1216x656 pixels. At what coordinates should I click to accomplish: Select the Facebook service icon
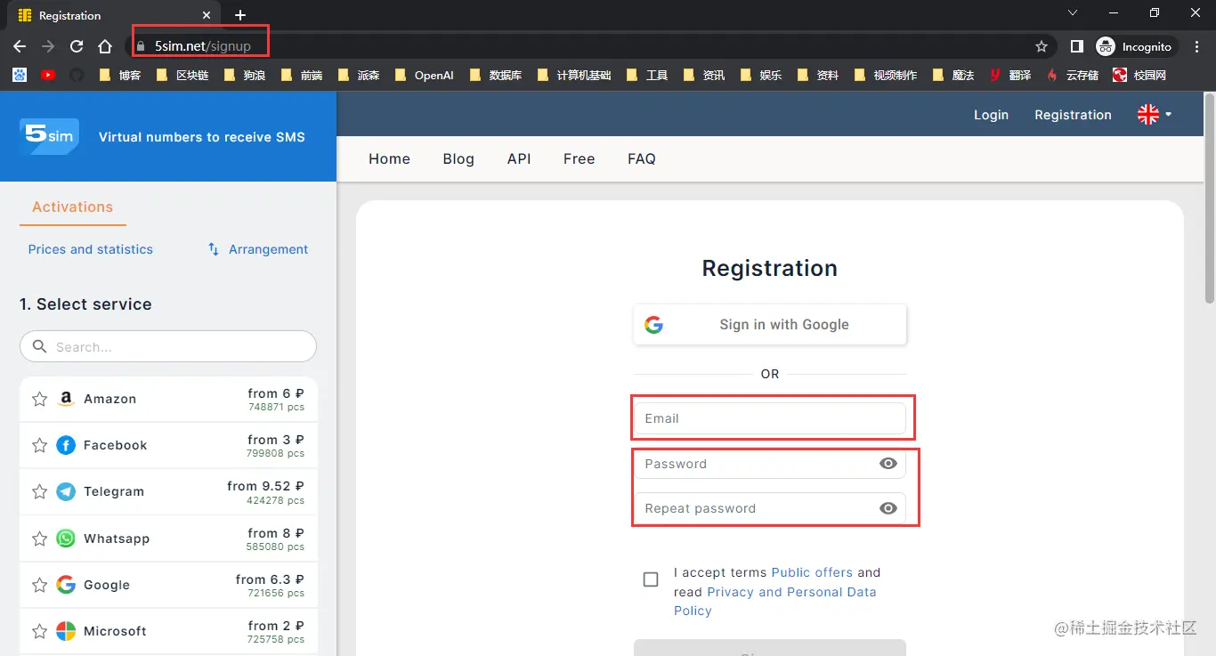(x=66, y=445)
